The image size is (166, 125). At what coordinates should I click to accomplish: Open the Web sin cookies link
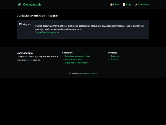(x=90, y=73)
